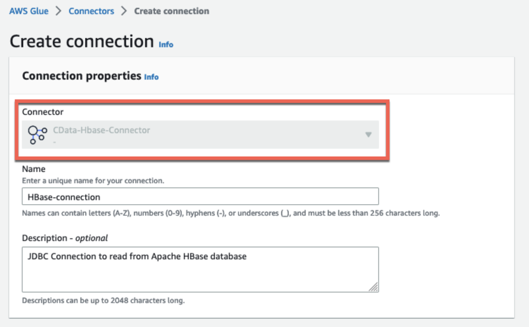
Task: Open Info link beside Connection properties
Action: 151,77
